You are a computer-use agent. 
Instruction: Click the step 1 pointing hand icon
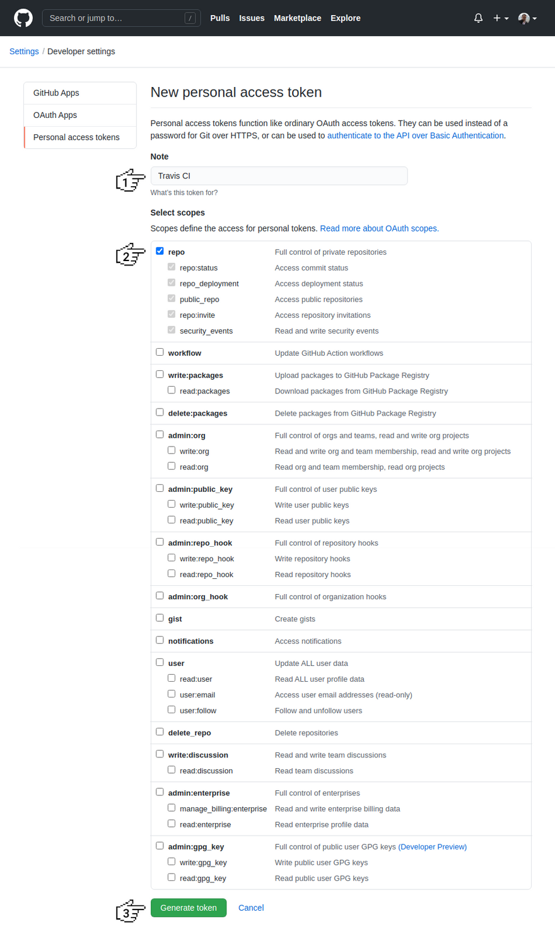click(130, 180)
